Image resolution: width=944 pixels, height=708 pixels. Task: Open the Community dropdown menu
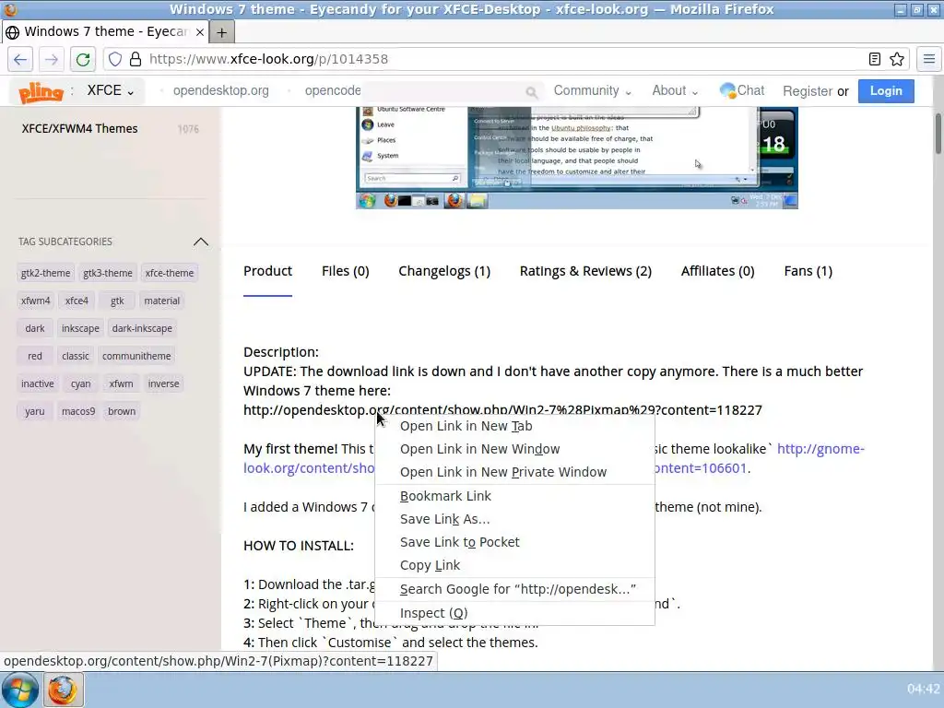pyautogui.click(x=593, y=90)
